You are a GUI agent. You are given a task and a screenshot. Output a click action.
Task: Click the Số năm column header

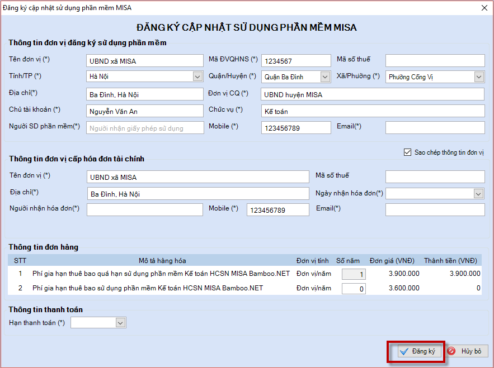[348, 261]
